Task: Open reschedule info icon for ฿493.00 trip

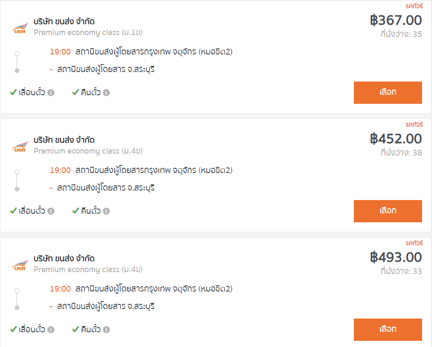Action: (51, 329)
